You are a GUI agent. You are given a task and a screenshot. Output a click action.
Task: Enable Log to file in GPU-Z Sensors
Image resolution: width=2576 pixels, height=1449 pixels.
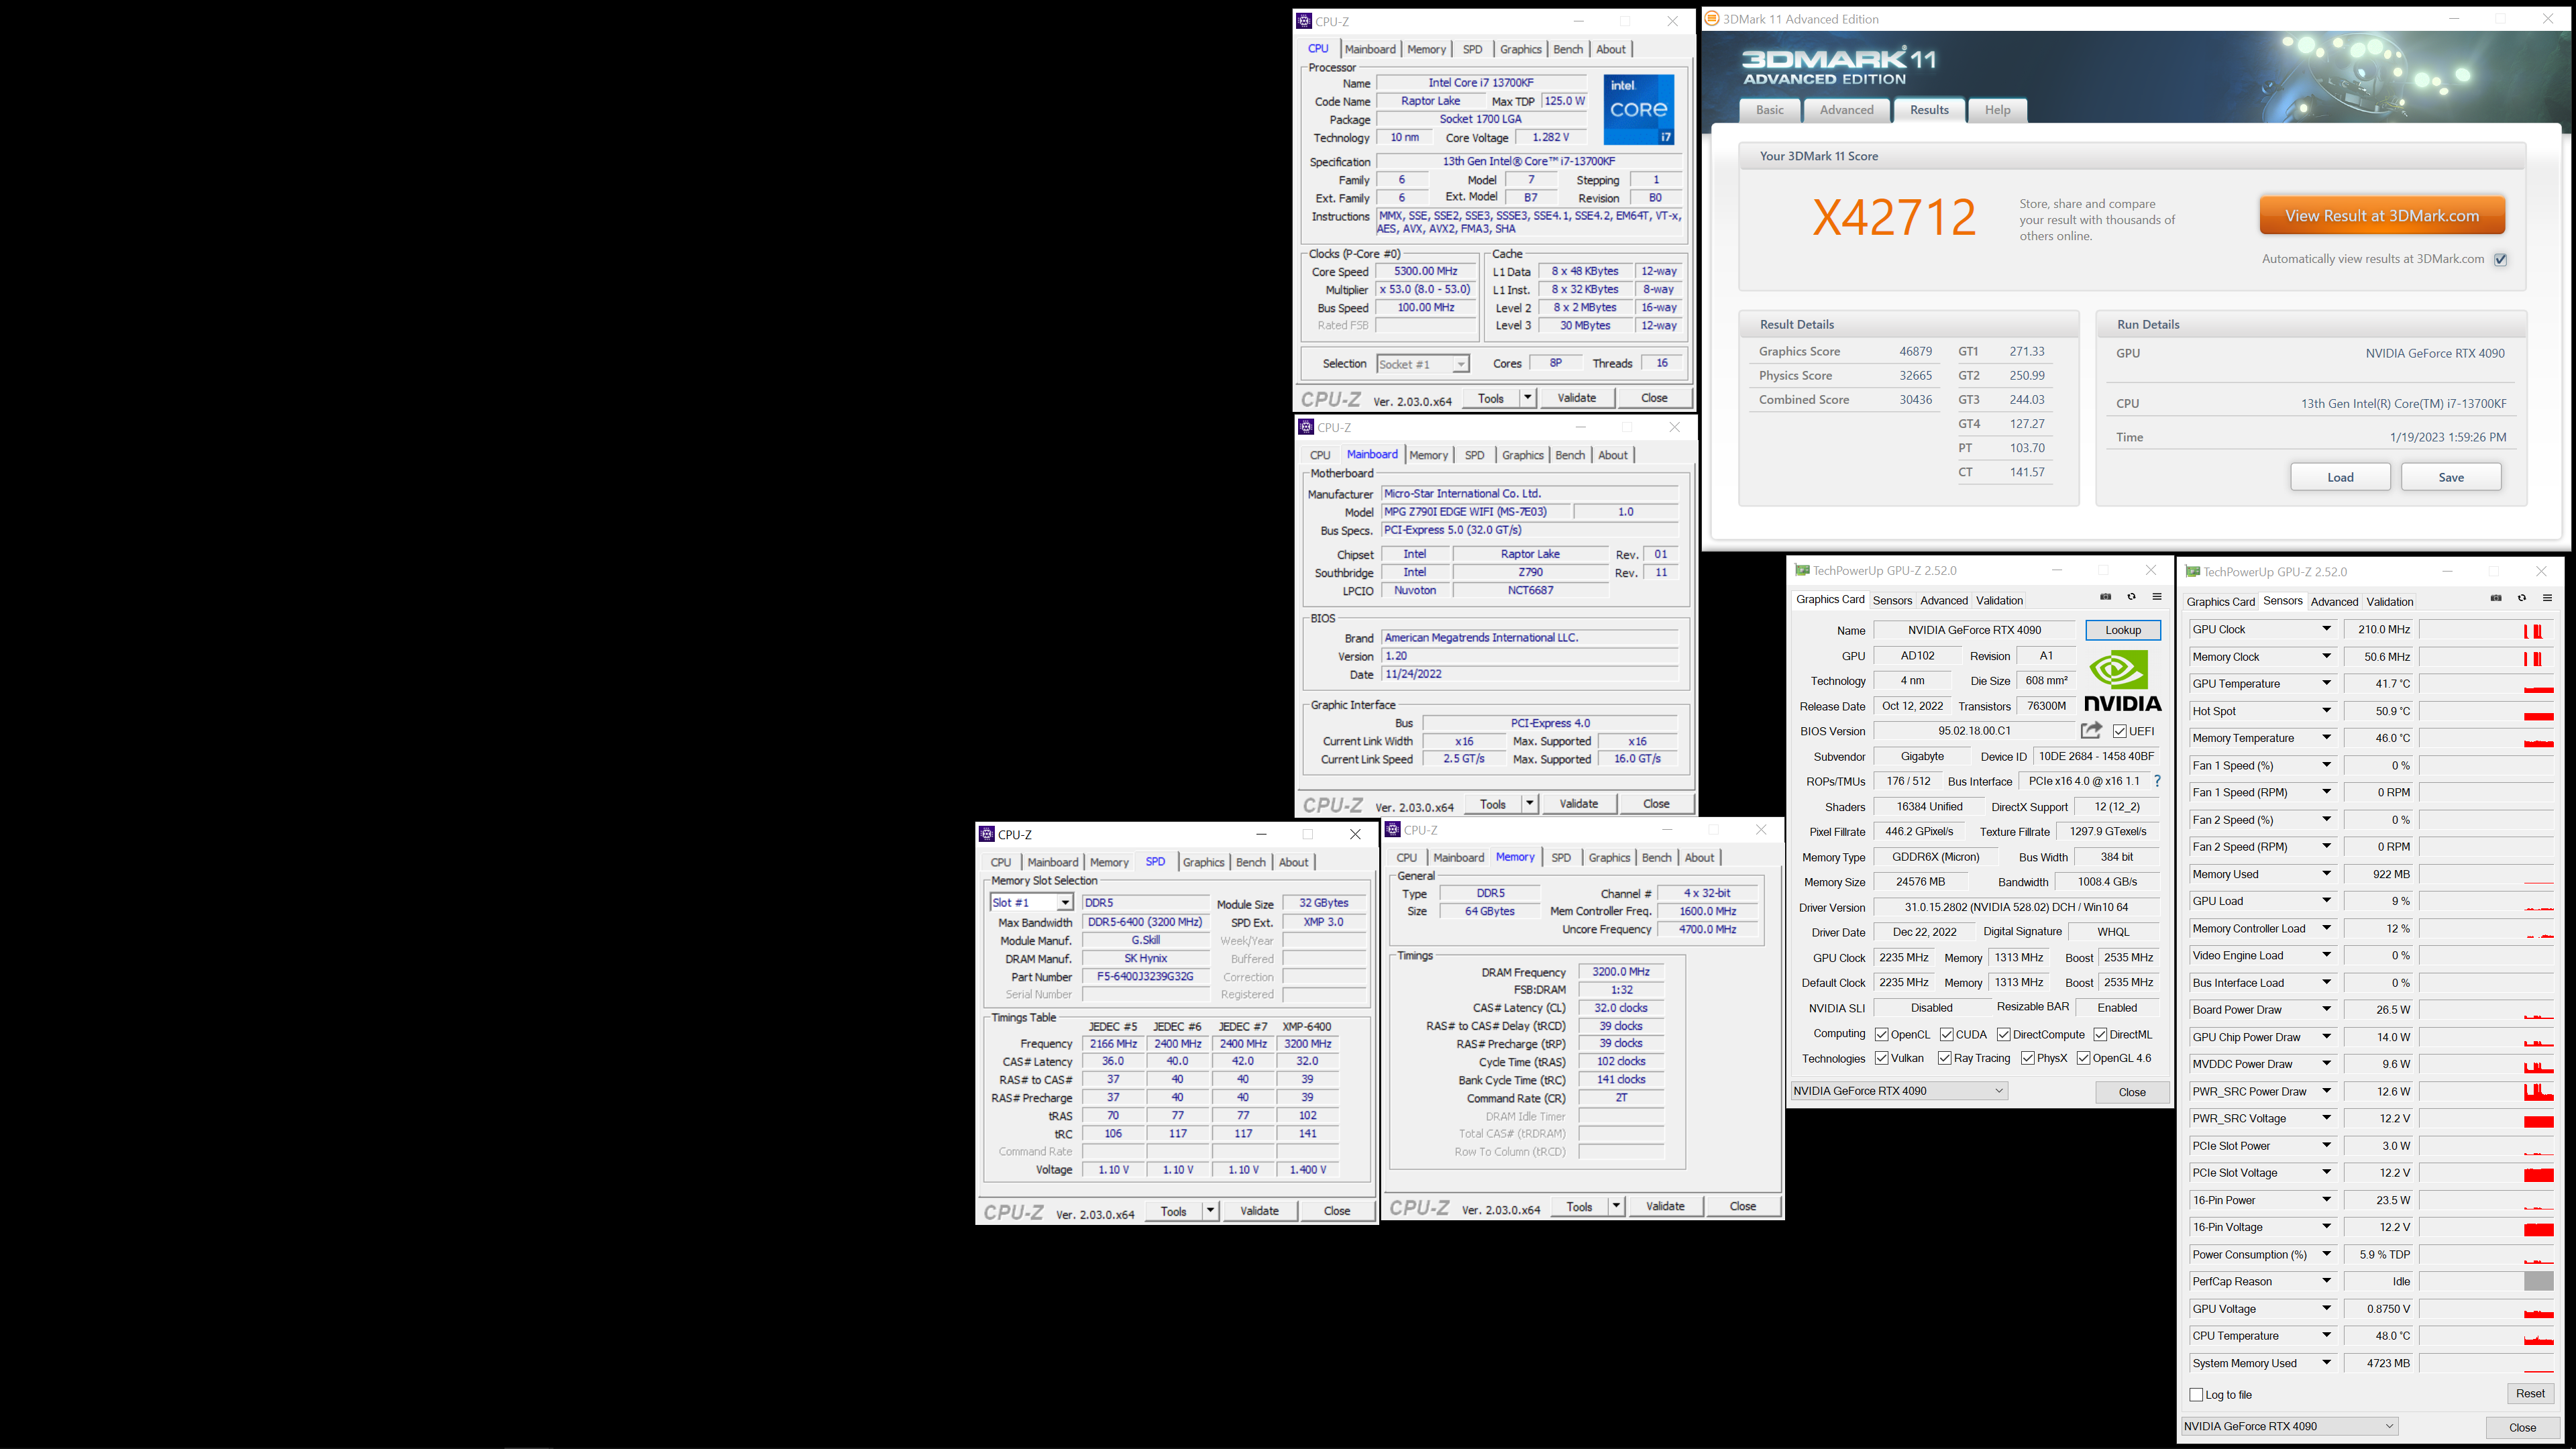(2196, 1395)
